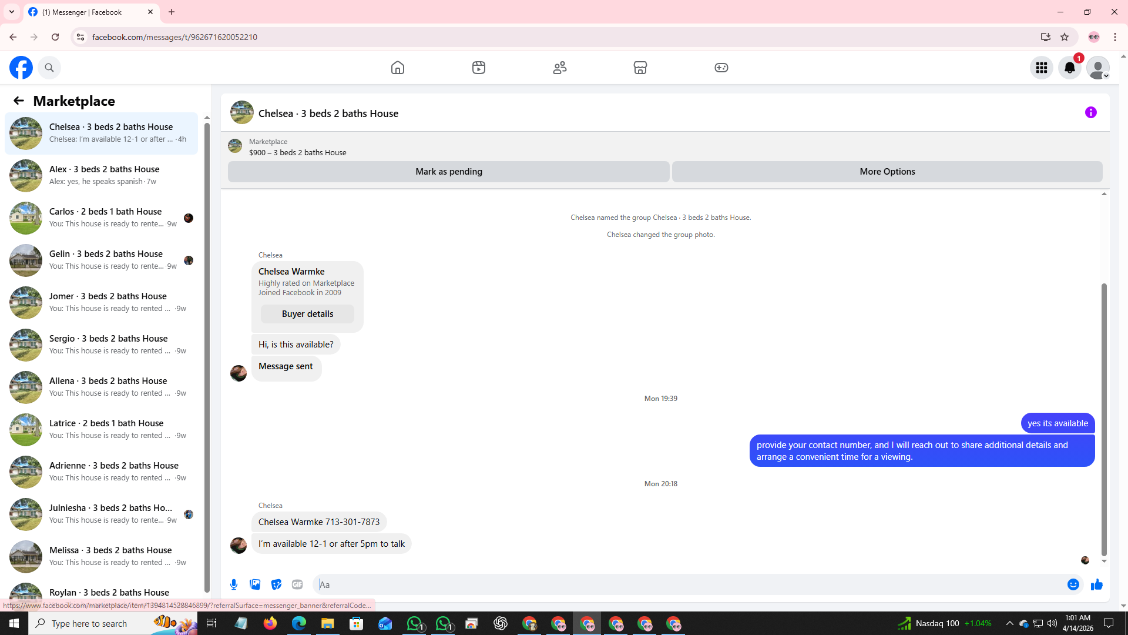Viewport: 1128px width, 635px height.
Task: Go back from Marketplace chats
Action: point(19,101)
